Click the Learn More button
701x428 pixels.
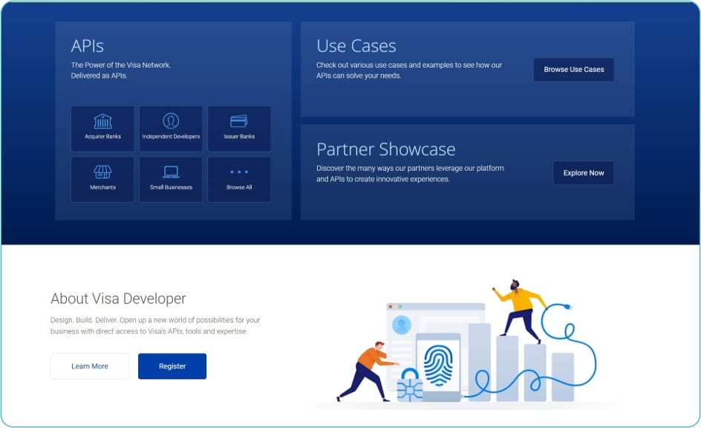coord(90,366)
